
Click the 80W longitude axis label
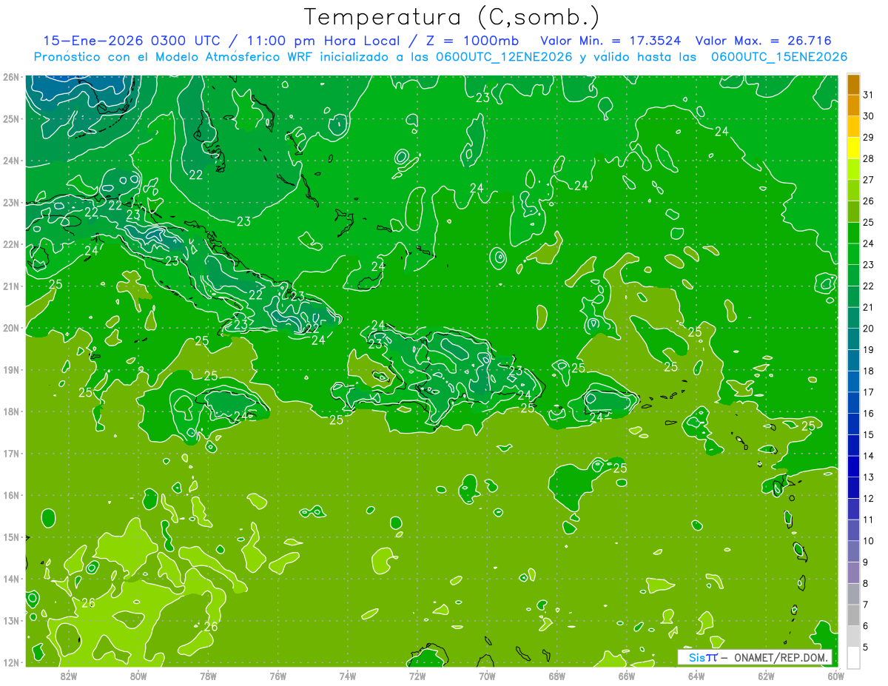click(138, 676)
